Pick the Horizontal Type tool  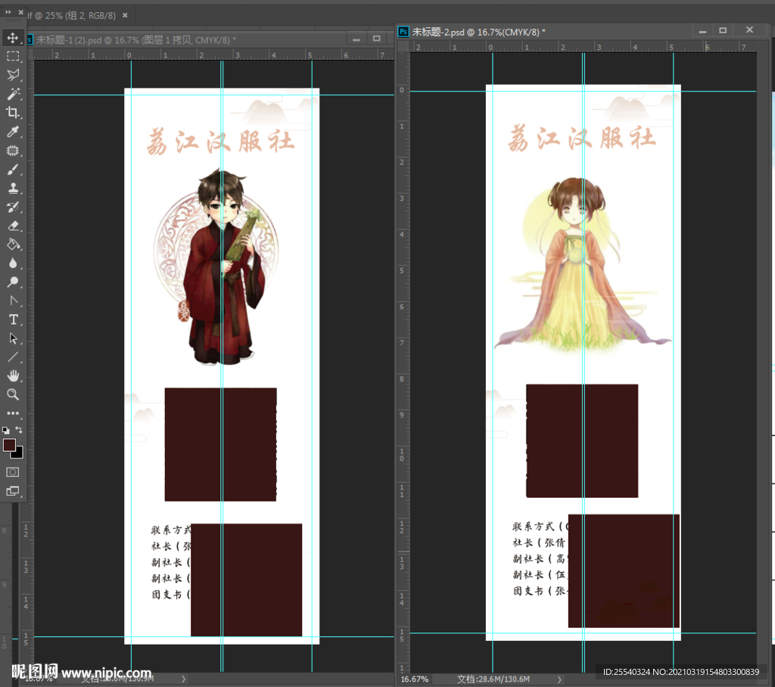[x=13, y=319]
